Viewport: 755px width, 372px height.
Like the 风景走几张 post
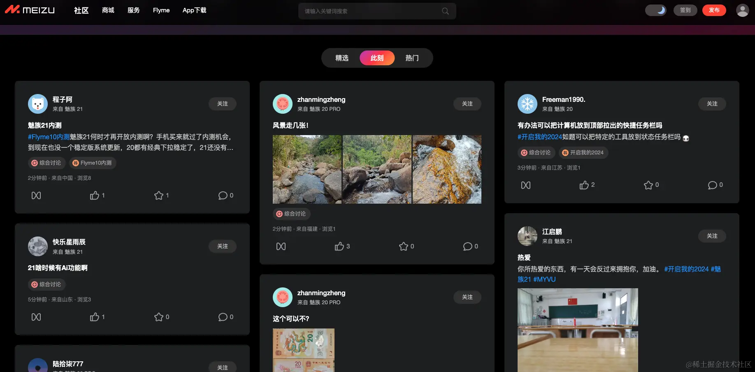342,246
